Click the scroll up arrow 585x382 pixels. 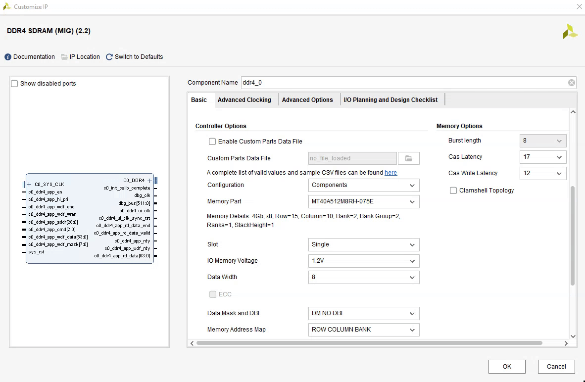tap(573, 112)
